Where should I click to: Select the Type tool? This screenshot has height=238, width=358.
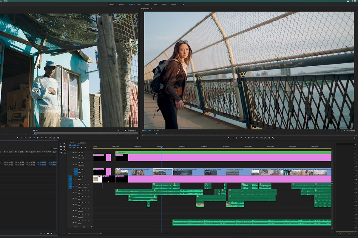click(x=64, y=153)
